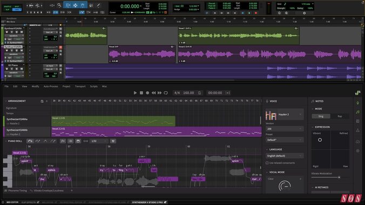Open the export upload icon in right sidebar
365x205 pixels.
(358, 131)
